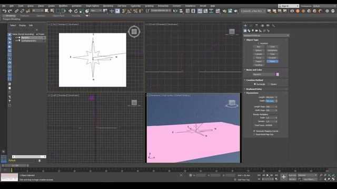Select the Square creation method

point(269,84)
